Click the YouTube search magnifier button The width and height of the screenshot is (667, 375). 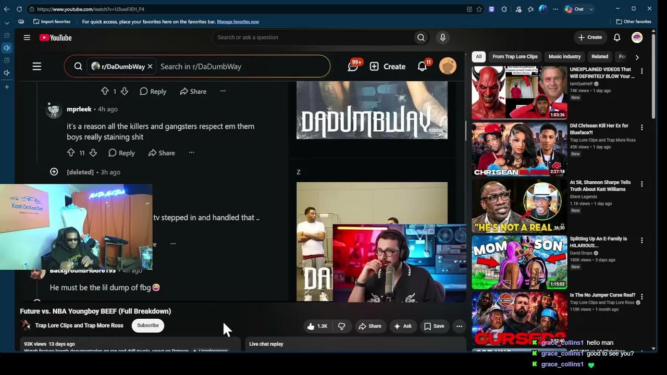(x=421, y=37)
